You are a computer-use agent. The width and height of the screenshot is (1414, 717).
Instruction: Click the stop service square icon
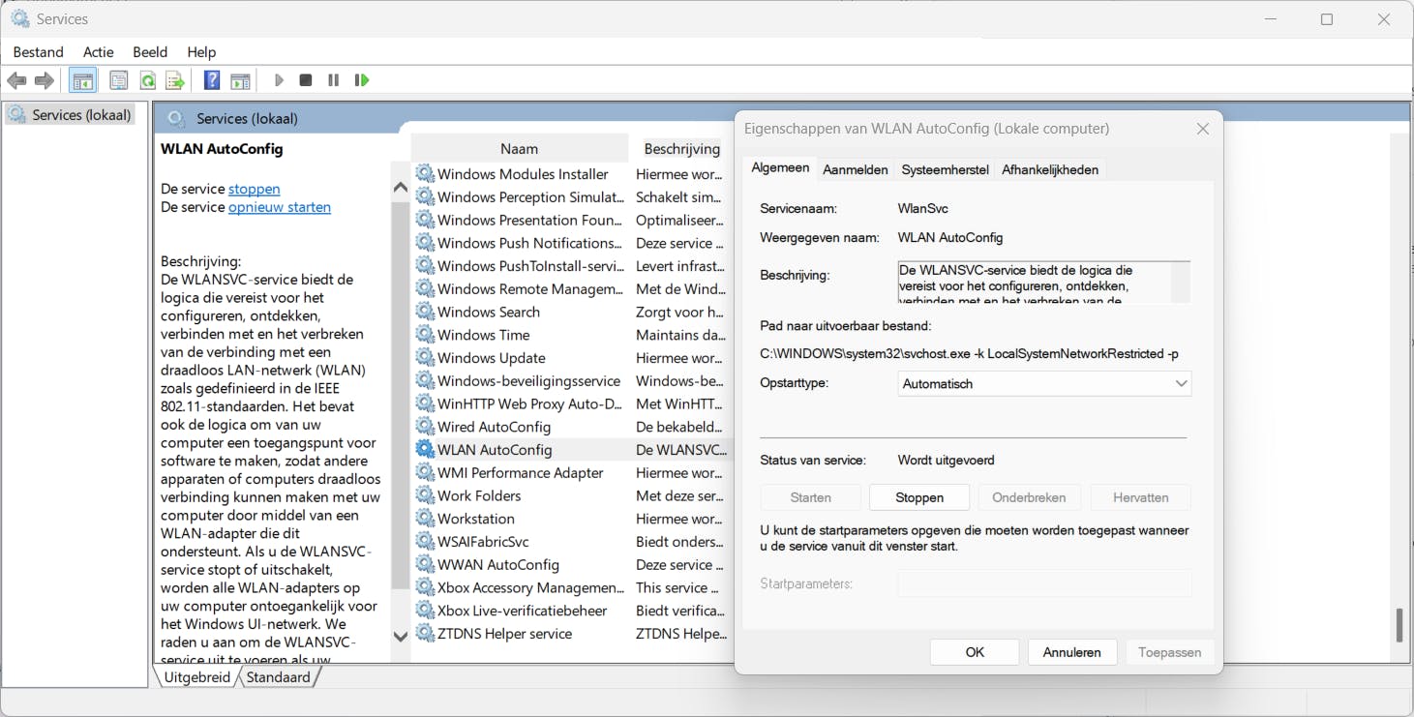tap(306, 80)
